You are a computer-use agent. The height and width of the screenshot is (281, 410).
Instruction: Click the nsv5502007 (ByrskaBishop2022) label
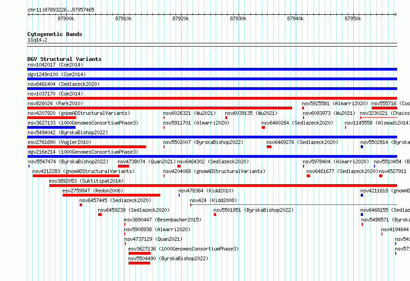[x=203, y=142]
